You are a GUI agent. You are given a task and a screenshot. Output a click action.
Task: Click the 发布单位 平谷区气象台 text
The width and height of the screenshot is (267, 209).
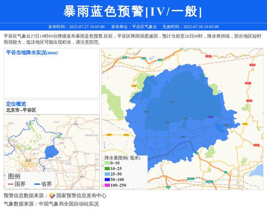pos(133,27)
